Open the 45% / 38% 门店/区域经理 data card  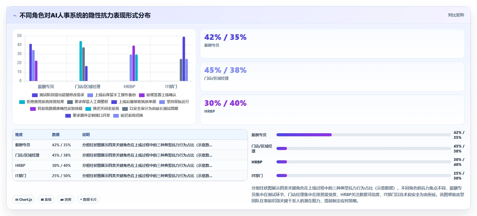tap(332, 77)
